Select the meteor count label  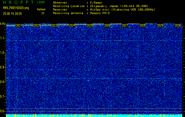[41, 9]
